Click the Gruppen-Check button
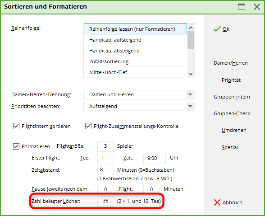The width and height of the screenshot is (265, 216). 232,113
